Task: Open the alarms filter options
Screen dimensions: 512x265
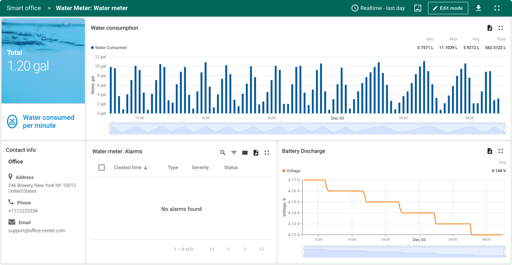Action: 234,153
